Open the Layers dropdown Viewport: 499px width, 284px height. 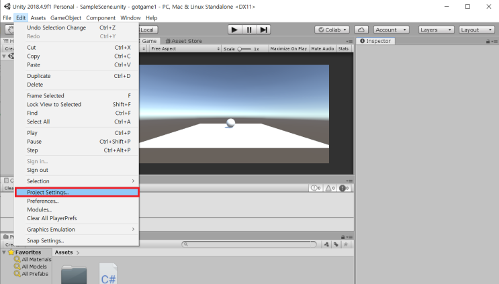tap(436, 30)
